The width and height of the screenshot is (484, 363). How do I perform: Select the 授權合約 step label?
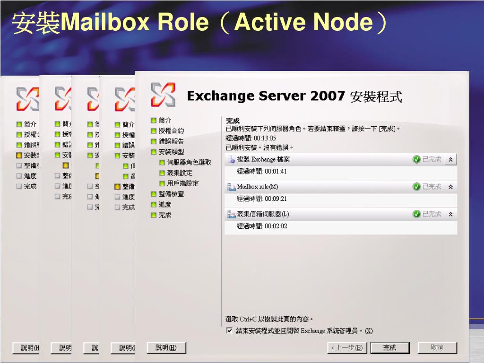[x=171, y=130]
